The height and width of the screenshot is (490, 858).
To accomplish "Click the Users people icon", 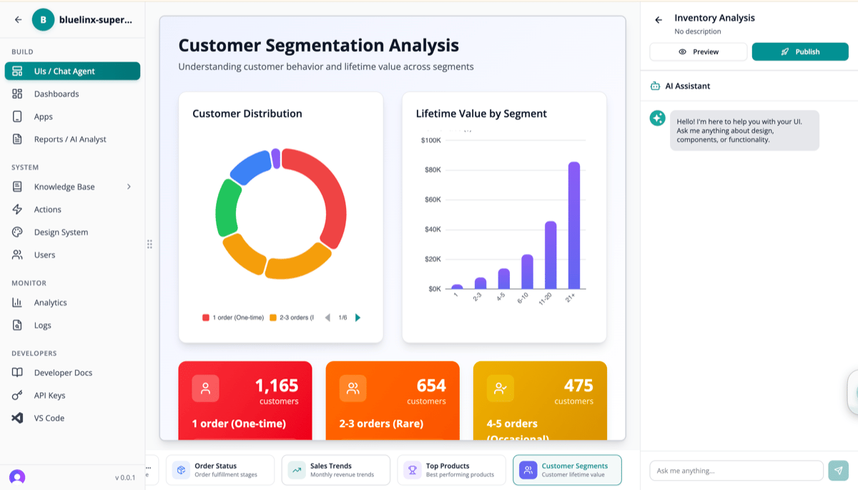I will click(x=18, y=255).
